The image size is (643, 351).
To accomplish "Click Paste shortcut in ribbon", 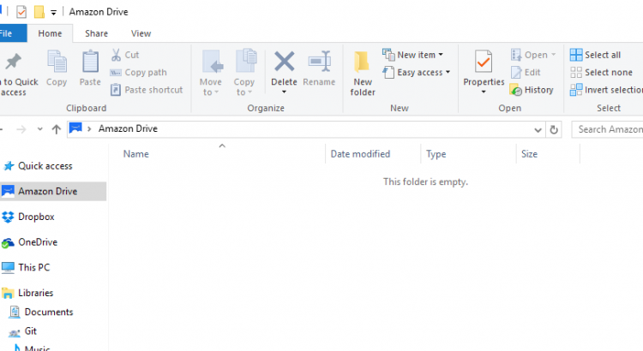I will coord(147,90).
